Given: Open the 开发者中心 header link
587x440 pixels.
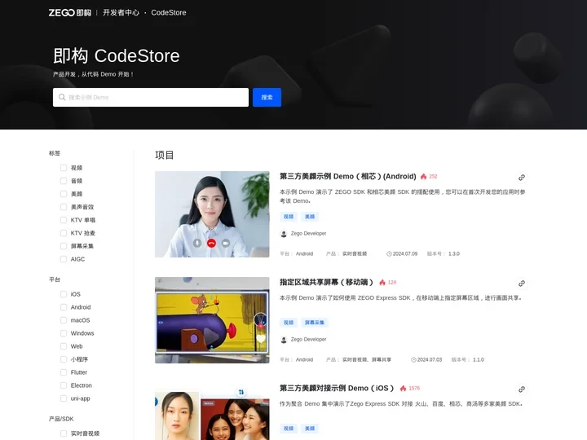Looking at the screenshot, I should point(121,13).
